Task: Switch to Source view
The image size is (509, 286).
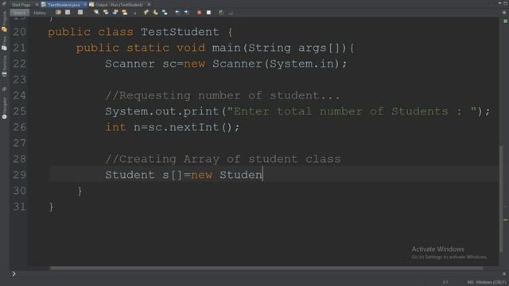Action: 19,13
